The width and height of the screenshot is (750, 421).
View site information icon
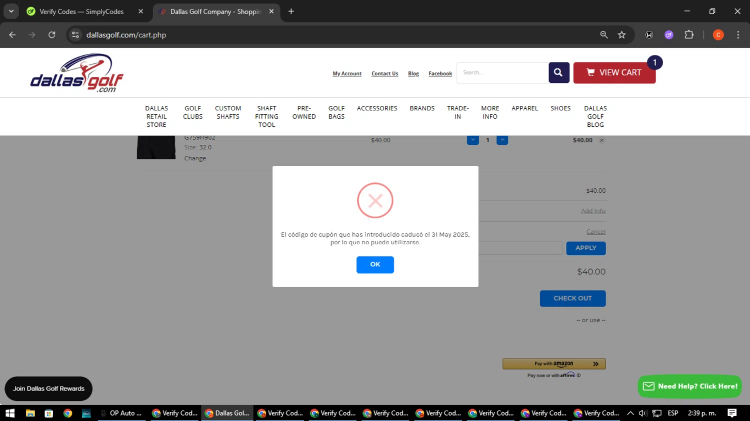pos(75,35)
